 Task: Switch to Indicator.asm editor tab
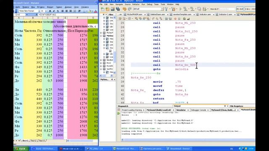pos(205,15)
